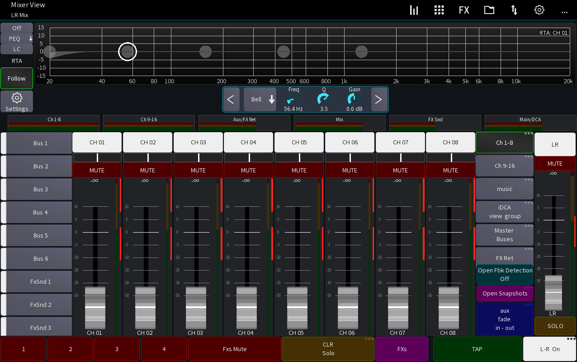The width and height of the screenshot is (577, 362).
Task: Open the three-dot more menu
Action: click(564, 11)
